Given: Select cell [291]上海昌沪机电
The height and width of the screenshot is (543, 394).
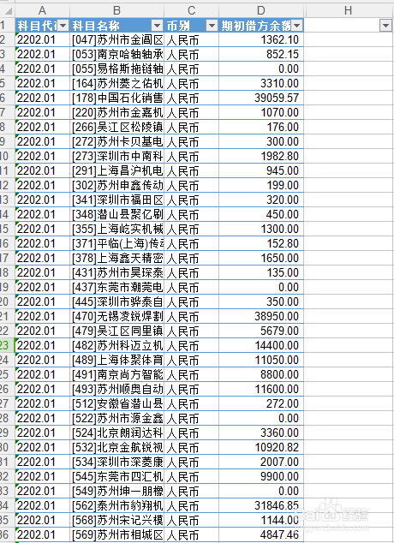Looking at the screenshot, I should [116, 170].
